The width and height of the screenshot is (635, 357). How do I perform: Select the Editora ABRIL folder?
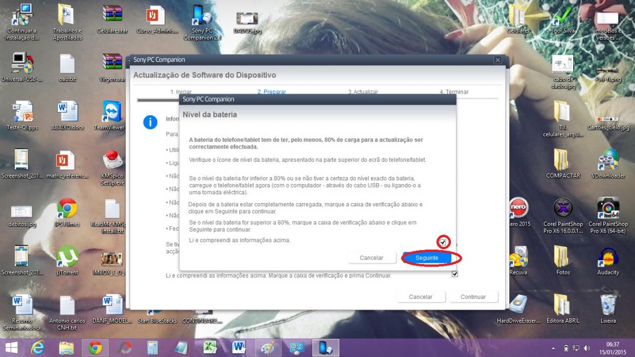(563, 308)
